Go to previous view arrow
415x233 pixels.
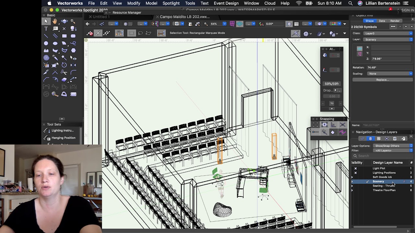tap(88, 24)
